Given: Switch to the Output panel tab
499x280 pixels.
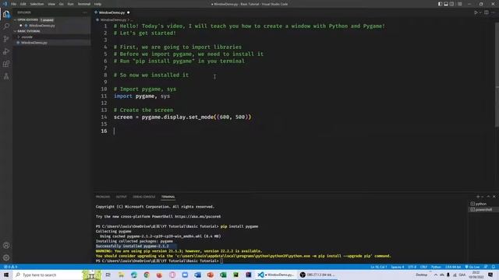Looking at the screenshot, I should [122, 197].
